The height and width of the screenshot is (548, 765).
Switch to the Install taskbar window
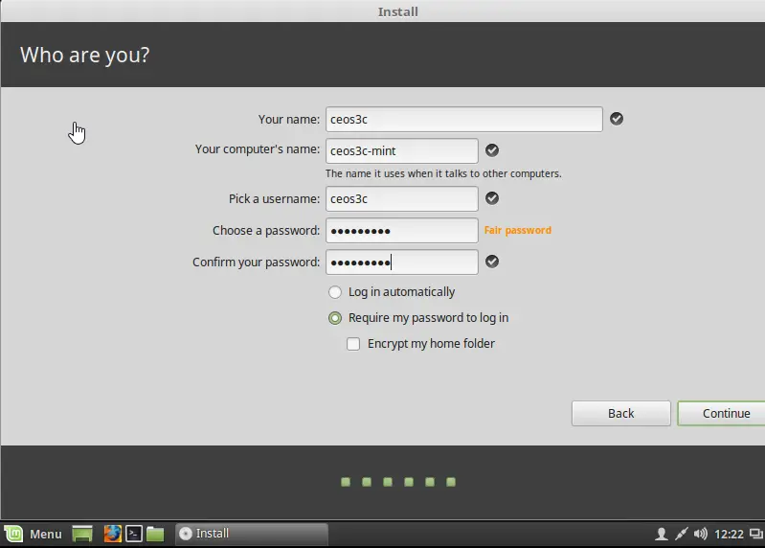click(251, 534)
